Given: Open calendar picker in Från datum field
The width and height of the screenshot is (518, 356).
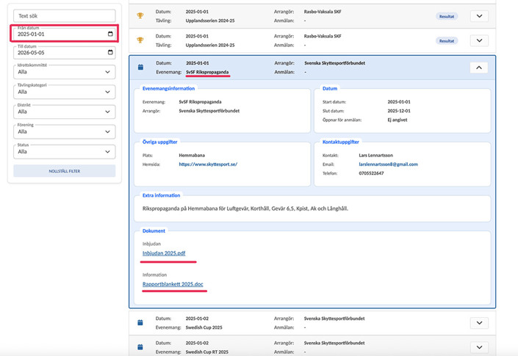Looking at the screenshot, I should (110, 34).
